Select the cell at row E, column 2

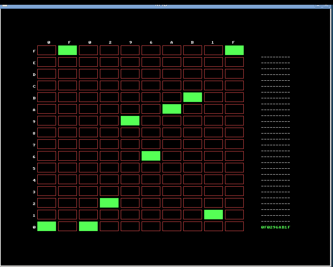click(x=109, y=62)
